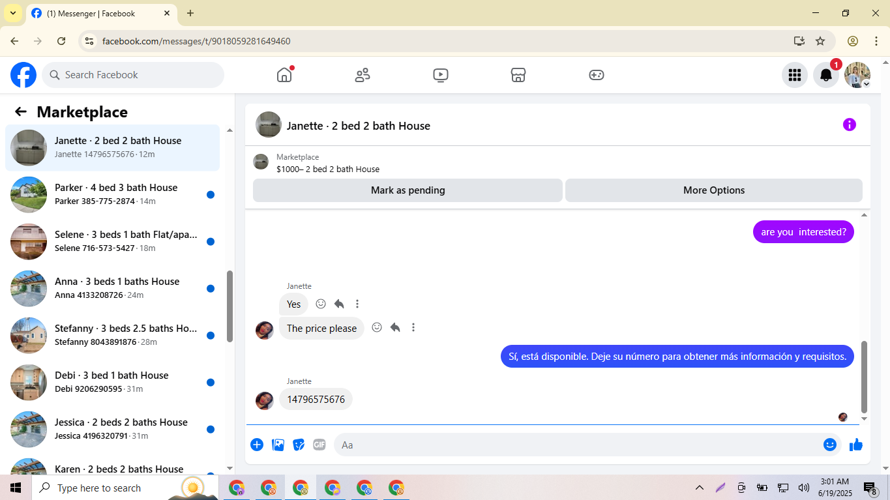Viewport: 890px width, 500px height.
Task: Send a thumbs-up like
Action: 856,445
